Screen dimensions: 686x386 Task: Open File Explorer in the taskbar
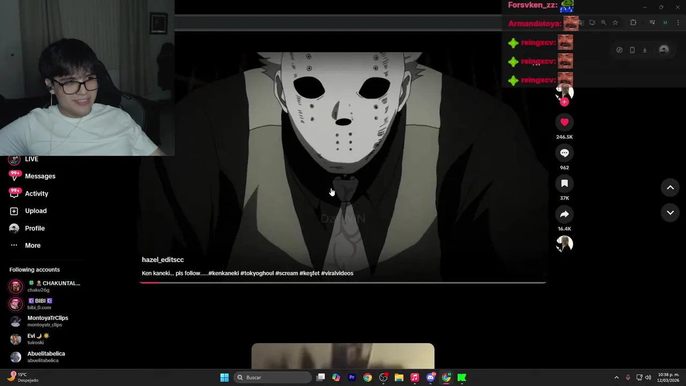pyautogui.click(x=399, y=377)
